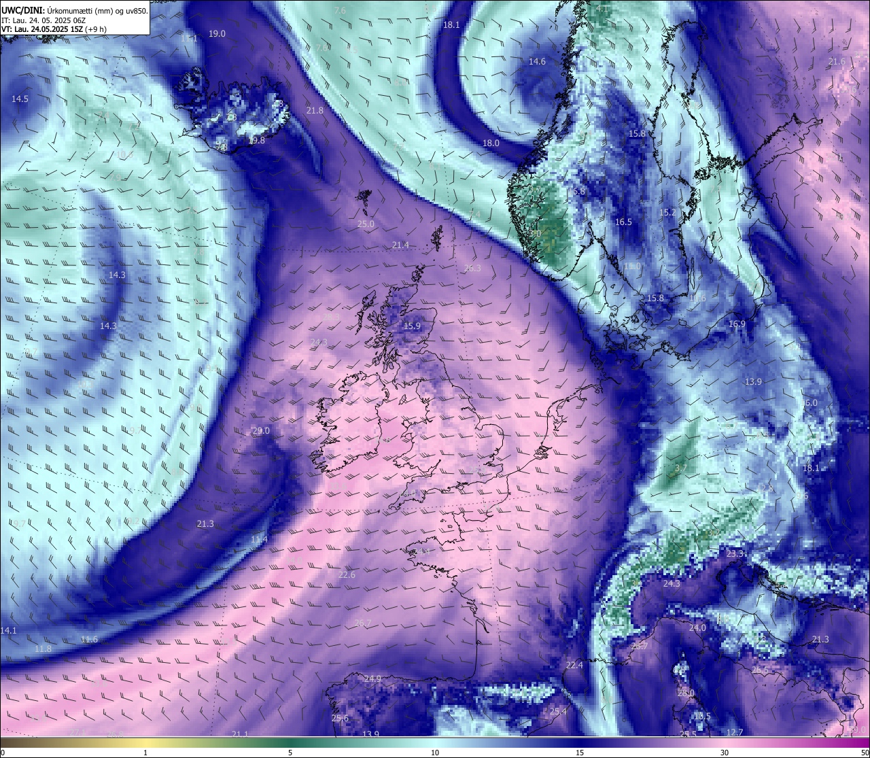Image resolution: width=870 pixels, height=758 pixels.
Task: Click the 11.8 value in the lower left
Action: 43,649
